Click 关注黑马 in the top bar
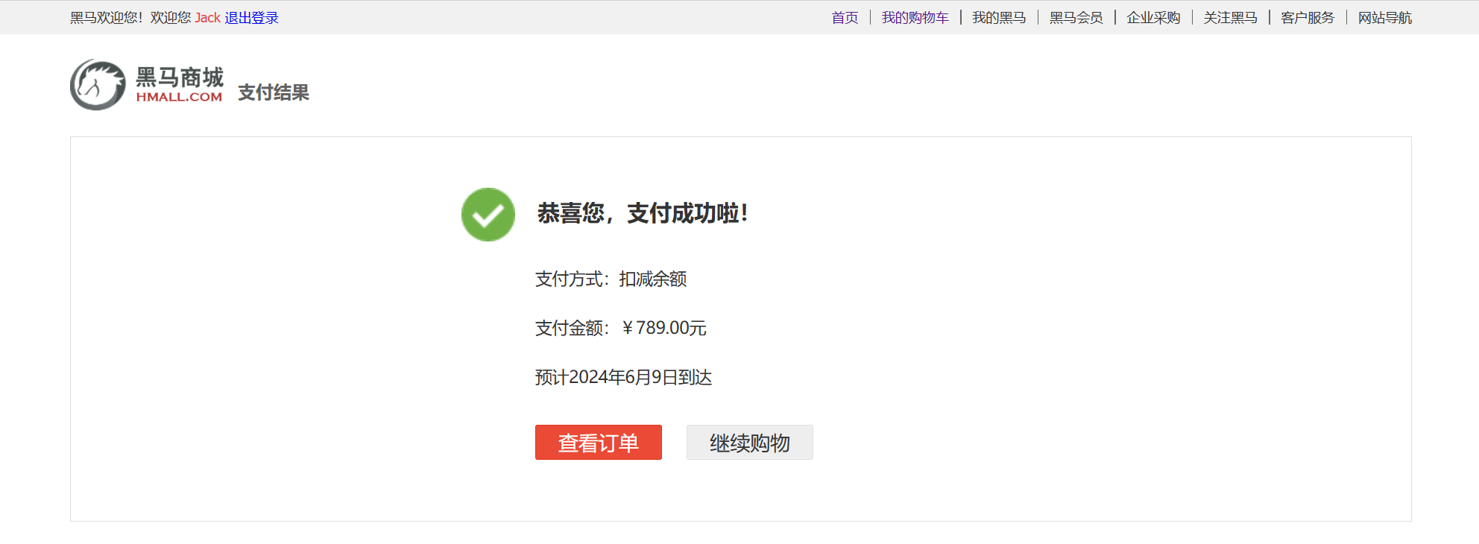Viewport: 1479px width, 544px height. click(1230, 17)
